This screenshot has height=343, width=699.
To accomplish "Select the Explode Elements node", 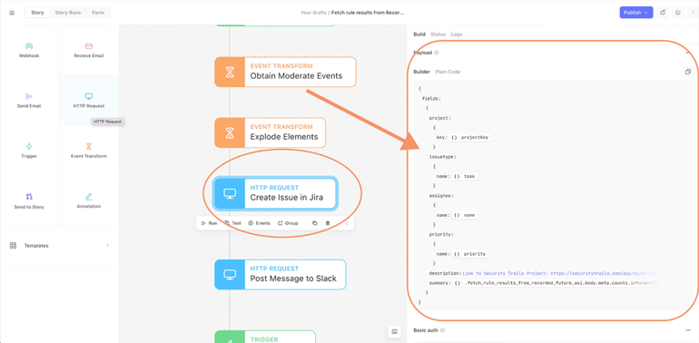I will point(271,132).
